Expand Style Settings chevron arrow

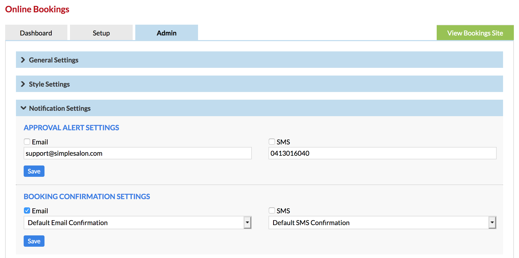(23, 84)
